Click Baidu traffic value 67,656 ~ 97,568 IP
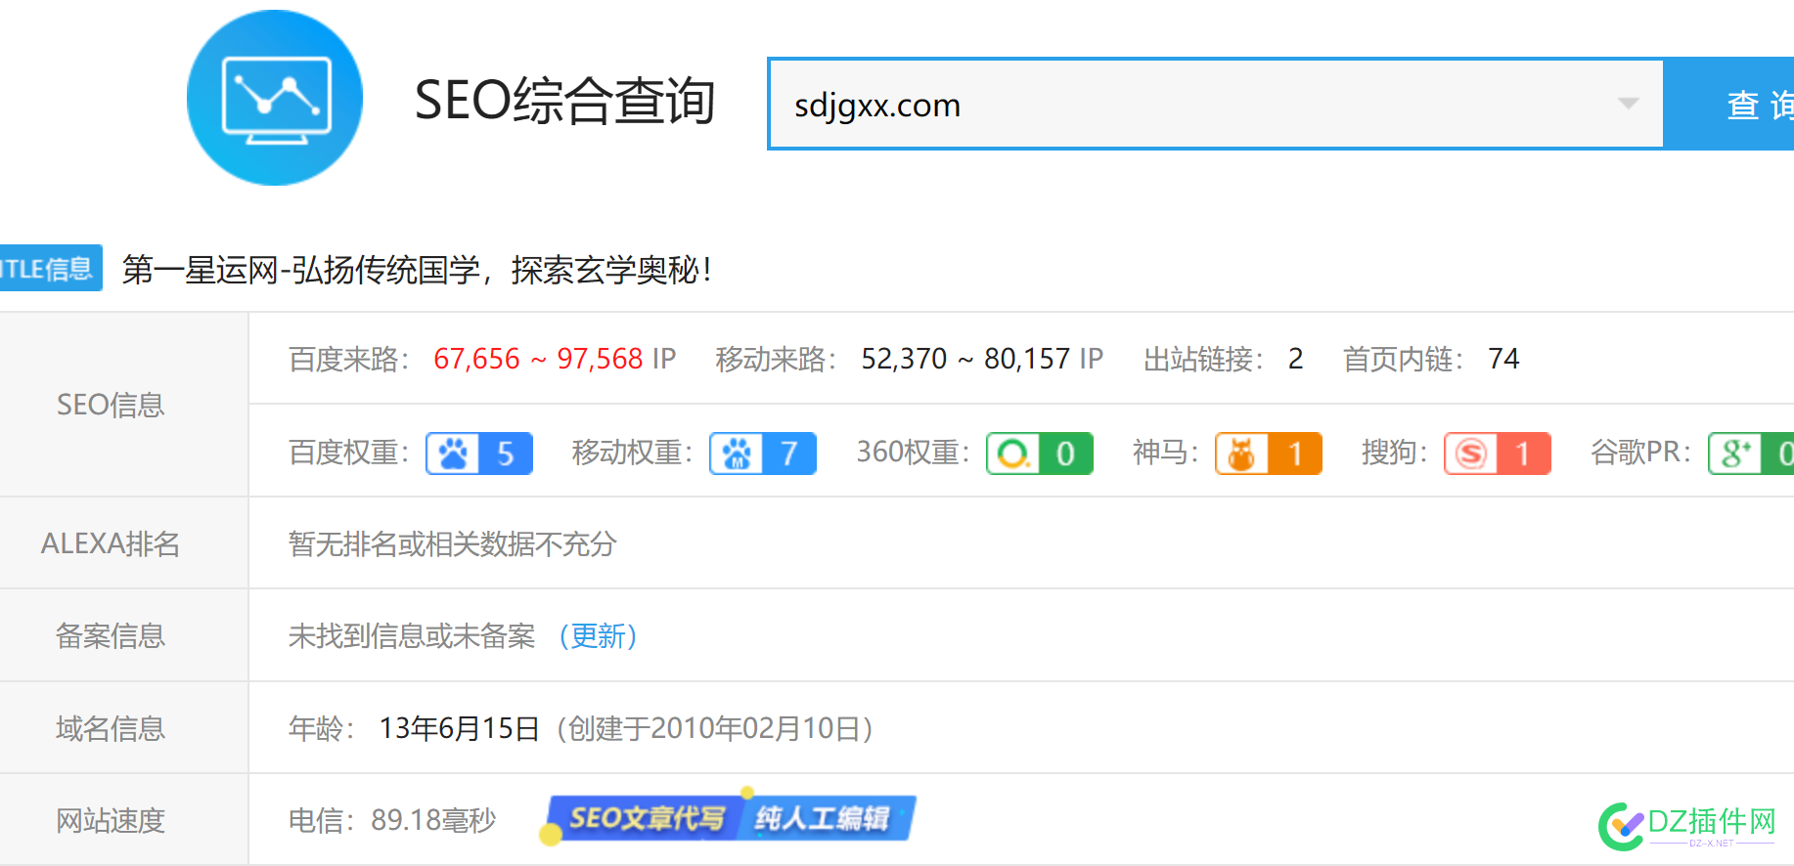This screenshot has height=866, width=1794. pyautogui.click(x=555, y=359)
